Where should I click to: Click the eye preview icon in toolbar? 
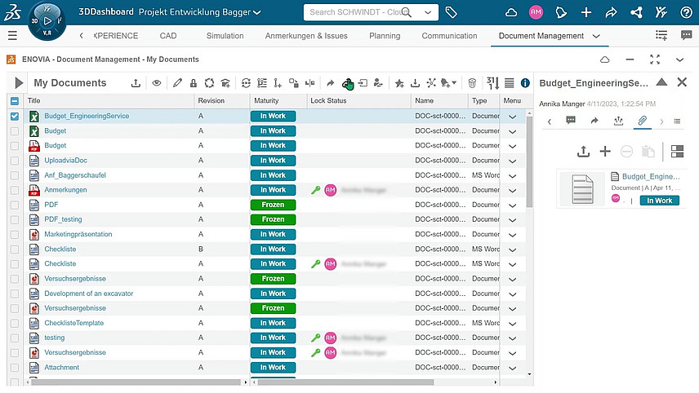pos(157,83)
